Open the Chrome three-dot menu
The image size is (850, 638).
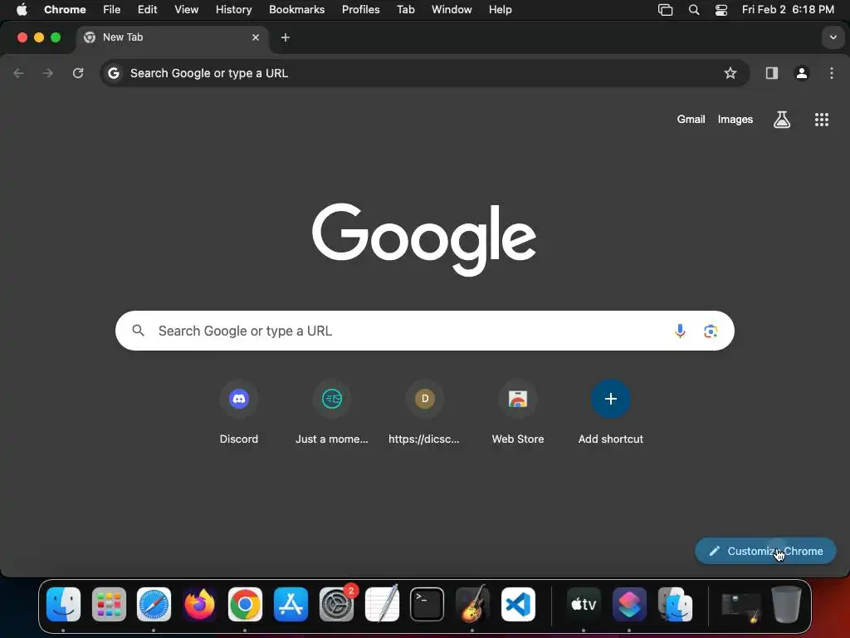832,73
